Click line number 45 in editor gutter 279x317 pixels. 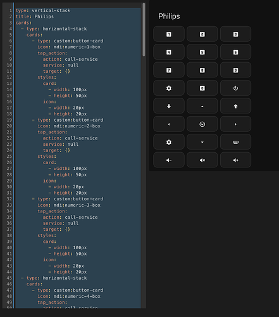point(9,278)
